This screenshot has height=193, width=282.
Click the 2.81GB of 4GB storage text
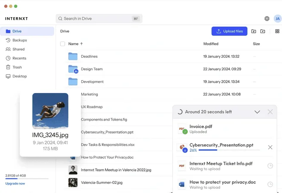click(15, 175)
